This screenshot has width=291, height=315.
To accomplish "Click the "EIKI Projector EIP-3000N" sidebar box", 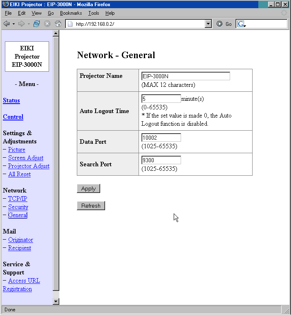I will [x=27, y=57].
